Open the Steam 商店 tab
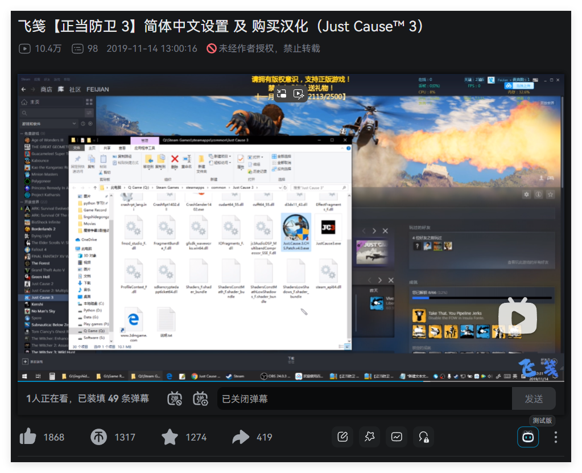This screenshot has width=582, height=473. point(47,89)
